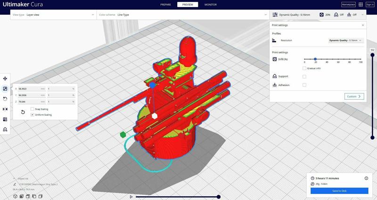The image size is (377, 200).
Task: Click the Ultimaker Cura logo
Action: coord(23,4)
